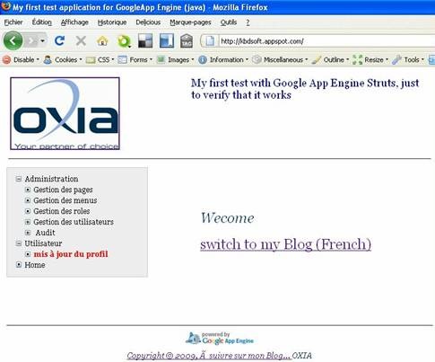Open the back/forward history dropdown arrow
The image size is (435, 362).
coord(43,41)
